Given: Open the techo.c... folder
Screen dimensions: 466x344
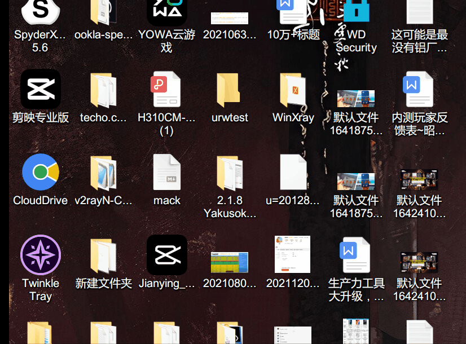Looking at the screenshot, I should tap(103, 90).
